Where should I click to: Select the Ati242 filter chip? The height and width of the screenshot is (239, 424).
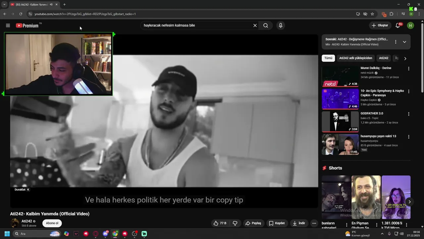coord(384,58)
